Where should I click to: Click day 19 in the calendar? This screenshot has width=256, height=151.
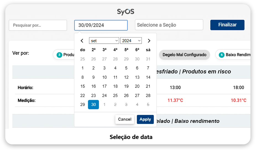coord(126,86)
